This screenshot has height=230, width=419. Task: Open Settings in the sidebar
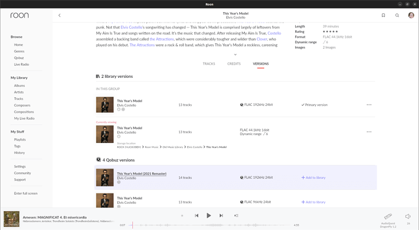tap(20, 167)
